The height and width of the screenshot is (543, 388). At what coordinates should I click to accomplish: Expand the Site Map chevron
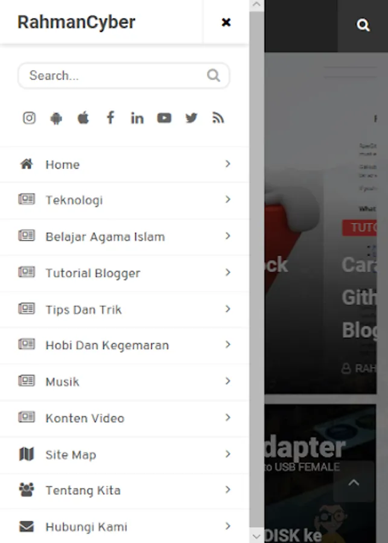click(x=227, y=454)
